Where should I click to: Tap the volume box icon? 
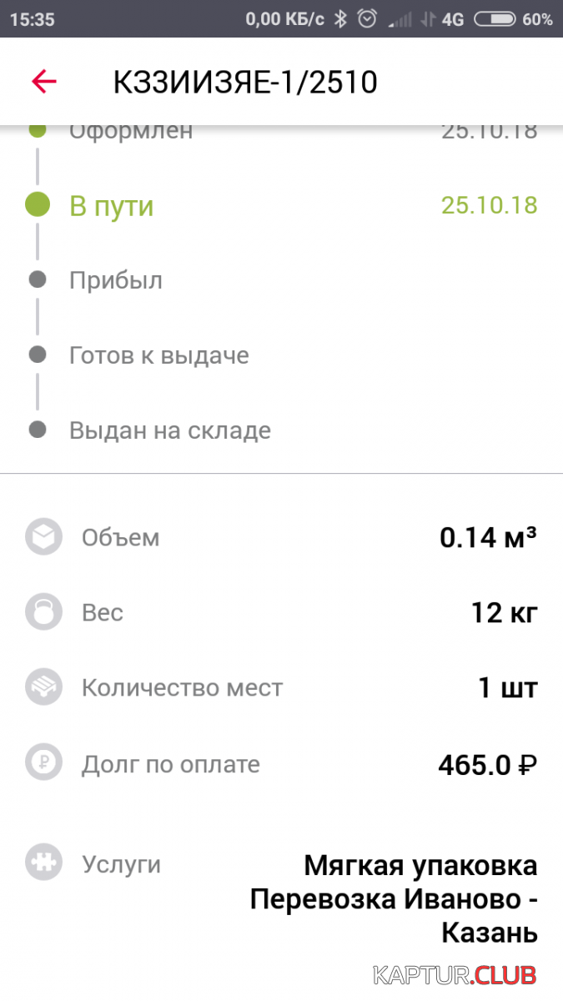tap(43, 537)
